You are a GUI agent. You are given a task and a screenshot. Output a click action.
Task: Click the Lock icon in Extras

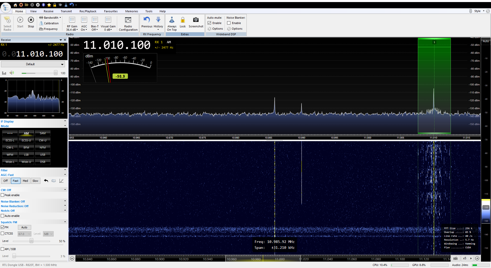point(183,22)
